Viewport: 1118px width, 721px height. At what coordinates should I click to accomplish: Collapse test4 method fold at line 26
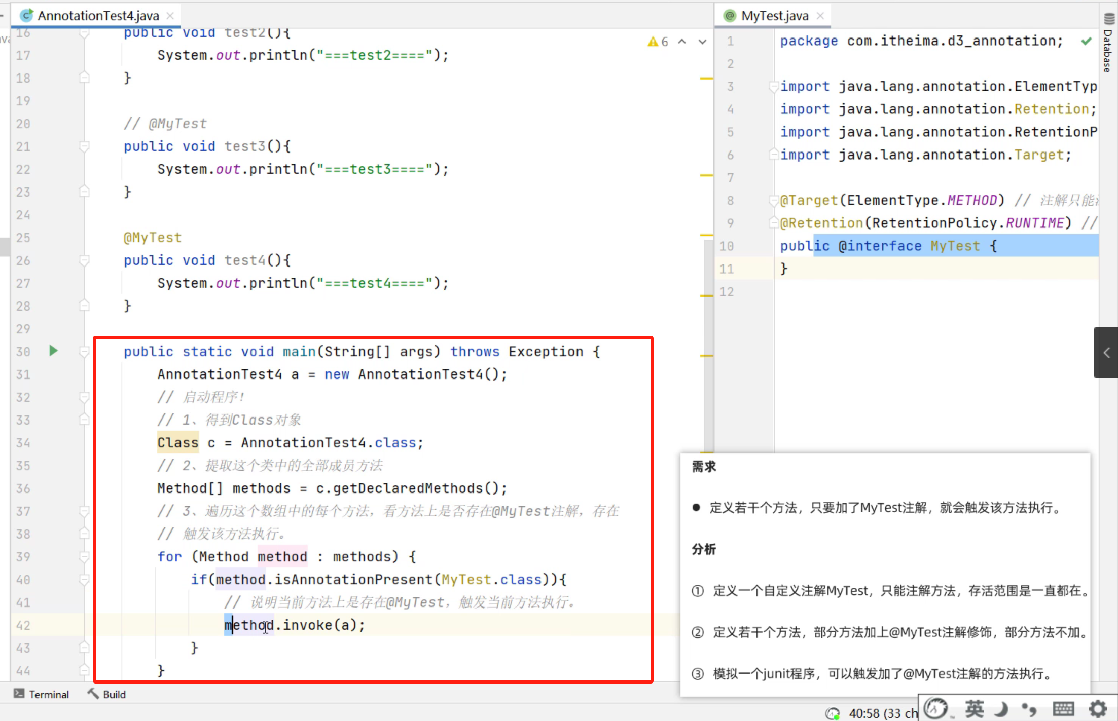(85, 260)
